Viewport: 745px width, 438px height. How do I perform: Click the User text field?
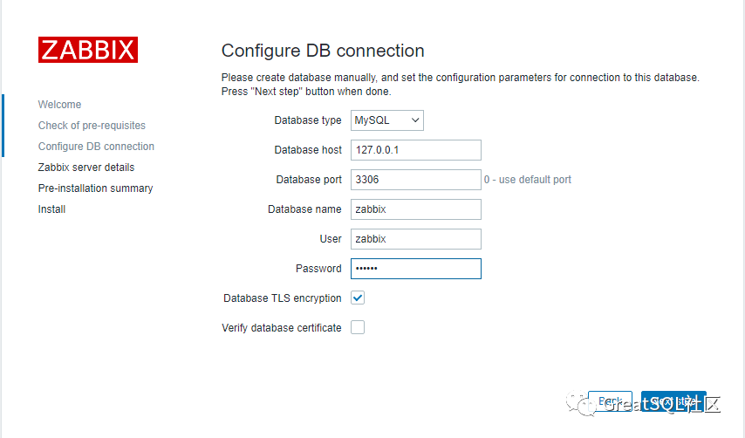click(x=416, y=239)
